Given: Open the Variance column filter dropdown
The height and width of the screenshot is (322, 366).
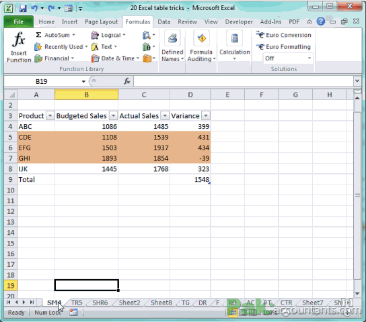Looking at the screenshot, I should click(206, 115).
